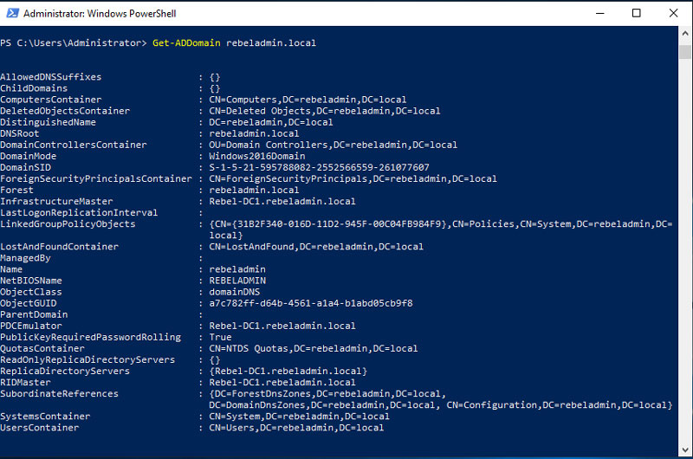693x459 pixels.
Task: Click the ObjectClass label
Action: [31, 292]
